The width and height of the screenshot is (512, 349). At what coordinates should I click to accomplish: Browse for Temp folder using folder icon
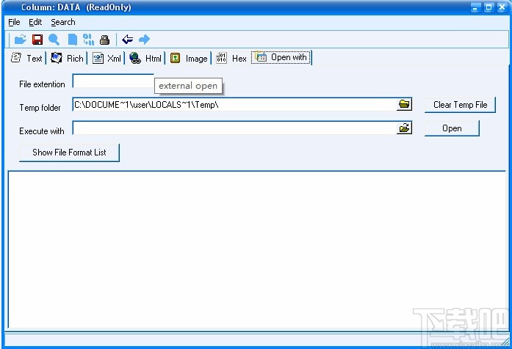[x=404, y=105]
